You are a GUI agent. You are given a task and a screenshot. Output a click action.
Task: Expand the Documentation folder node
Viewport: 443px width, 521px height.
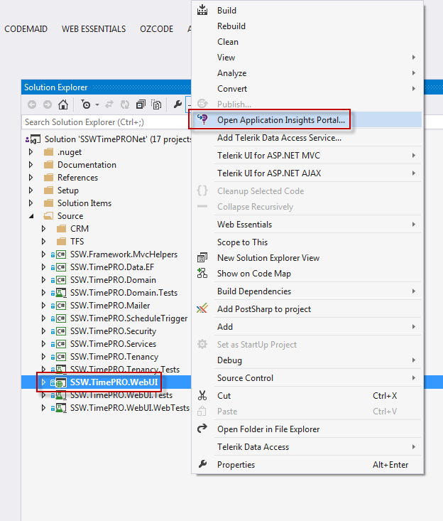31,165
